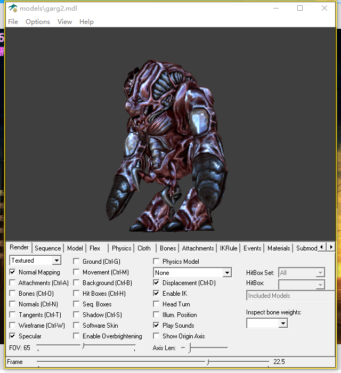Check the Show Origin Axis checkbox

156,336
